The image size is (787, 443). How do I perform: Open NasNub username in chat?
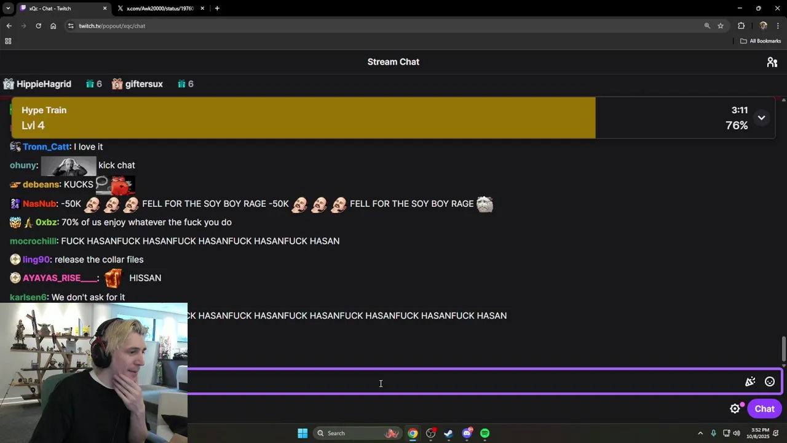[x=39, y=204]
